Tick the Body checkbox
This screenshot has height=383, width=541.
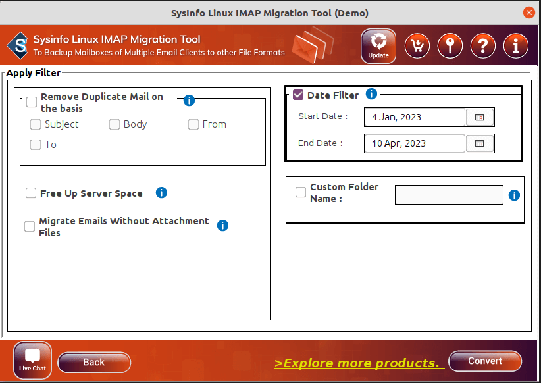tap(115, 124)
